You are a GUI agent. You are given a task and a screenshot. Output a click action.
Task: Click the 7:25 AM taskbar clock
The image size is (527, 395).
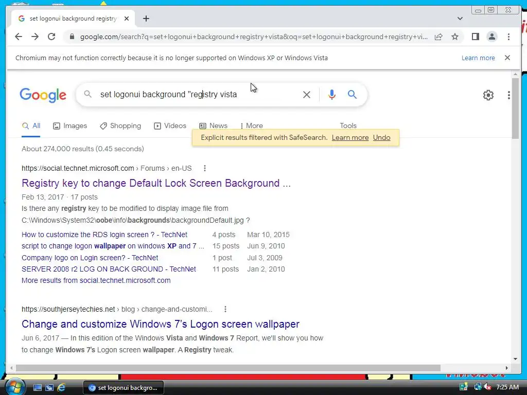507,387
